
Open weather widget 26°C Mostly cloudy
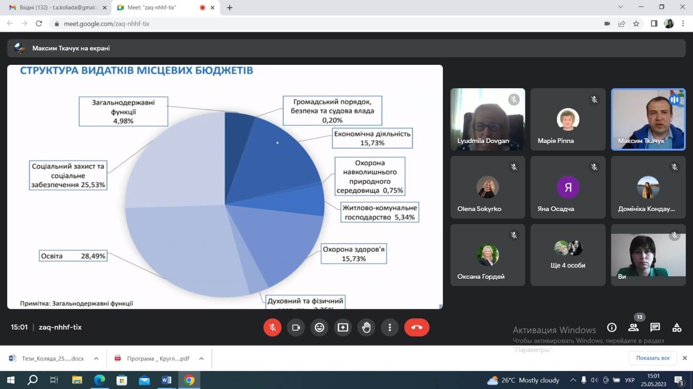[523, 380]
